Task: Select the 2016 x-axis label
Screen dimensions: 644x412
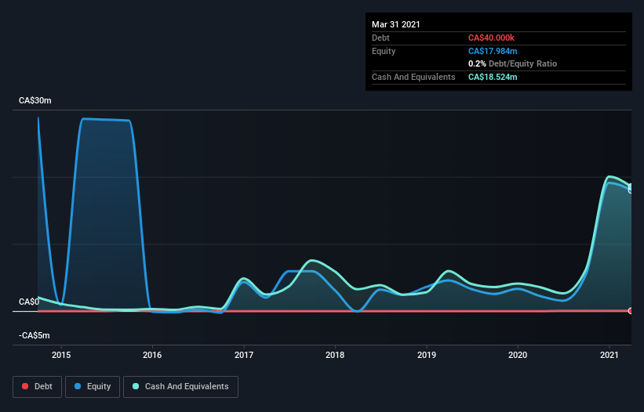Action: 152,355
